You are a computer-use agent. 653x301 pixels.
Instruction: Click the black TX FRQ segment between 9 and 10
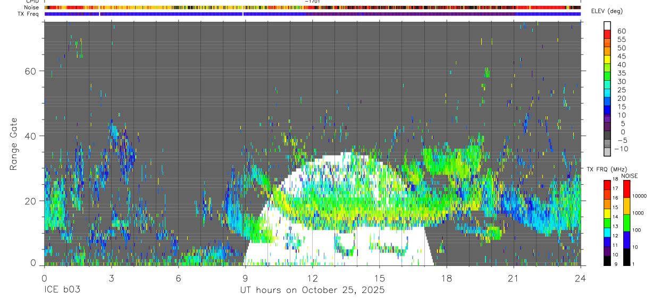tap(607, 261)
